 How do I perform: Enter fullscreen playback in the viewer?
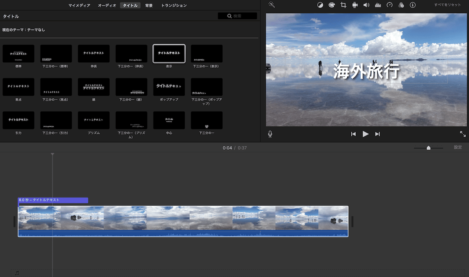(x=463, y=134)
